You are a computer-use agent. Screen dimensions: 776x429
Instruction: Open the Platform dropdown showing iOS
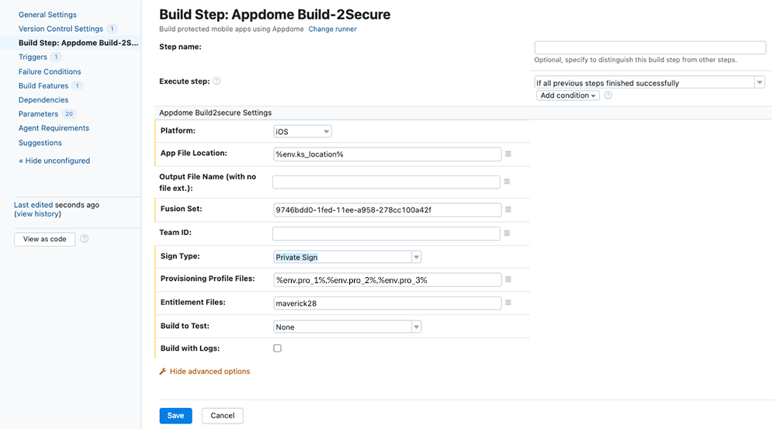[x=302, y=132]
